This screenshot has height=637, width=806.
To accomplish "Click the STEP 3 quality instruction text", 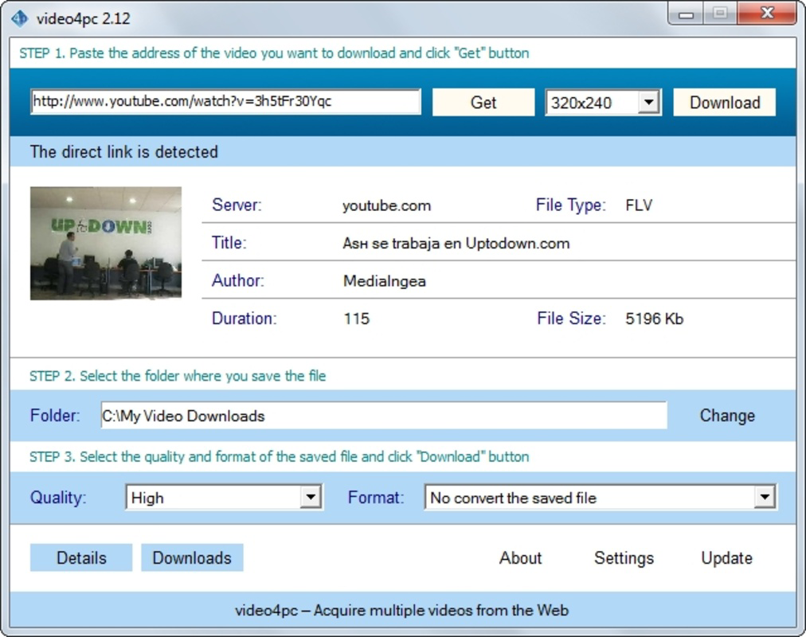I will pyautogui.click(x=279, y=457).
